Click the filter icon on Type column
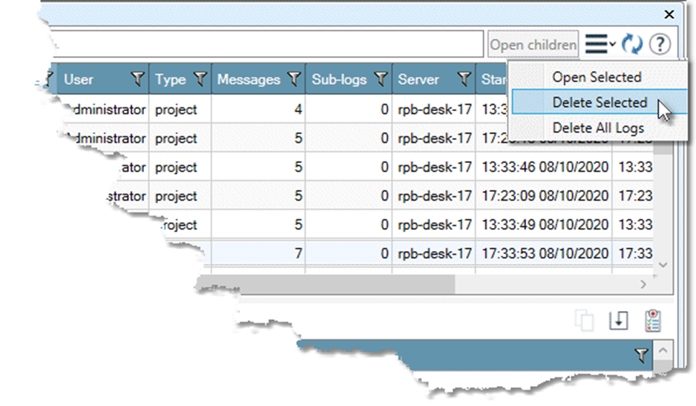This screenshot has height=406, width=696. (x=200, y=79)
